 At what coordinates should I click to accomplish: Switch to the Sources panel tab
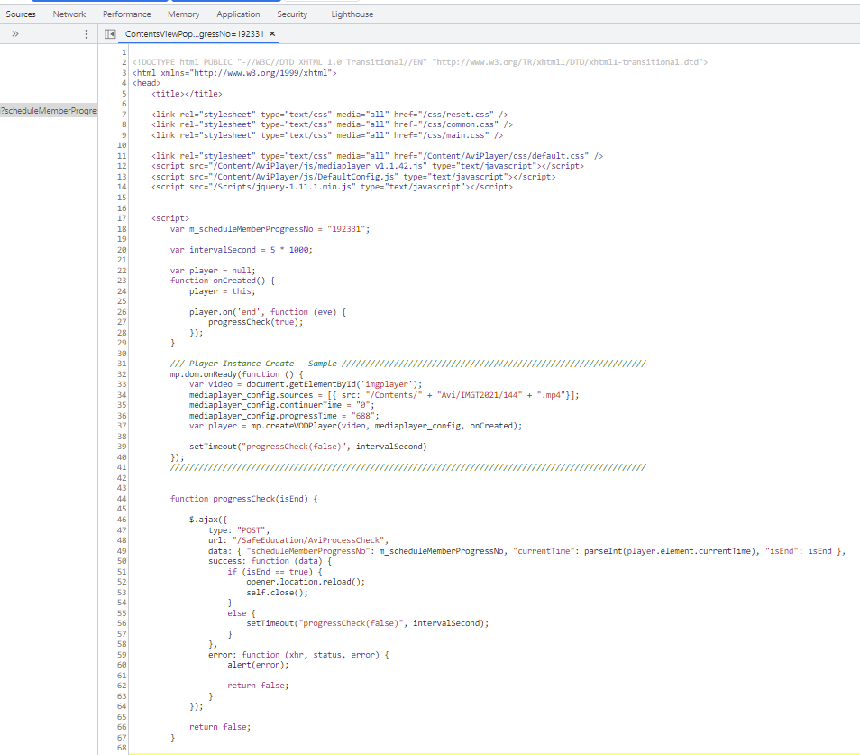point(21,14)
